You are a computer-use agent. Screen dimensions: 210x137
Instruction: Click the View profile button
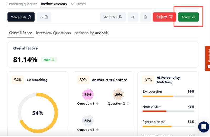(21, 17)
